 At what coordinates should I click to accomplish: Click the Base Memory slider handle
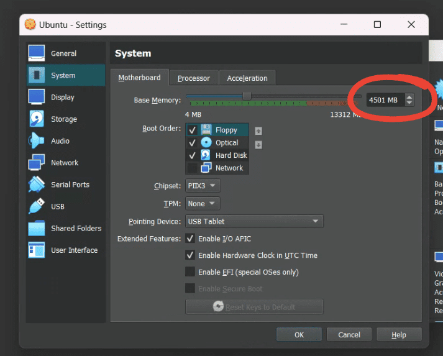(247, 96)
